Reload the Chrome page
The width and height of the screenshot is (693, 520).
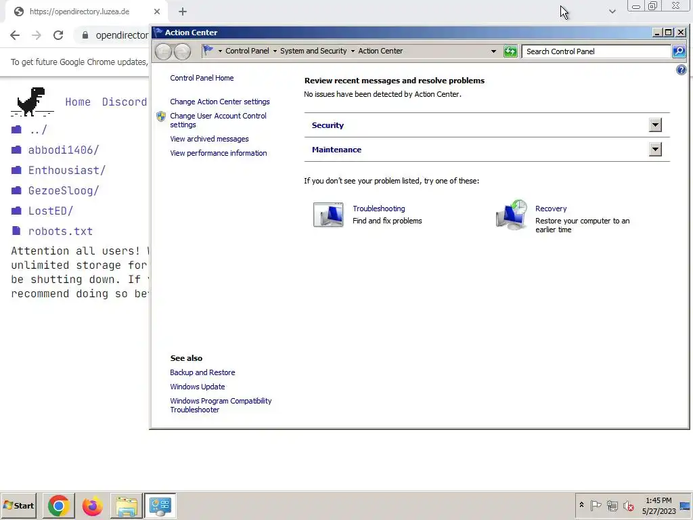(58, 35)
